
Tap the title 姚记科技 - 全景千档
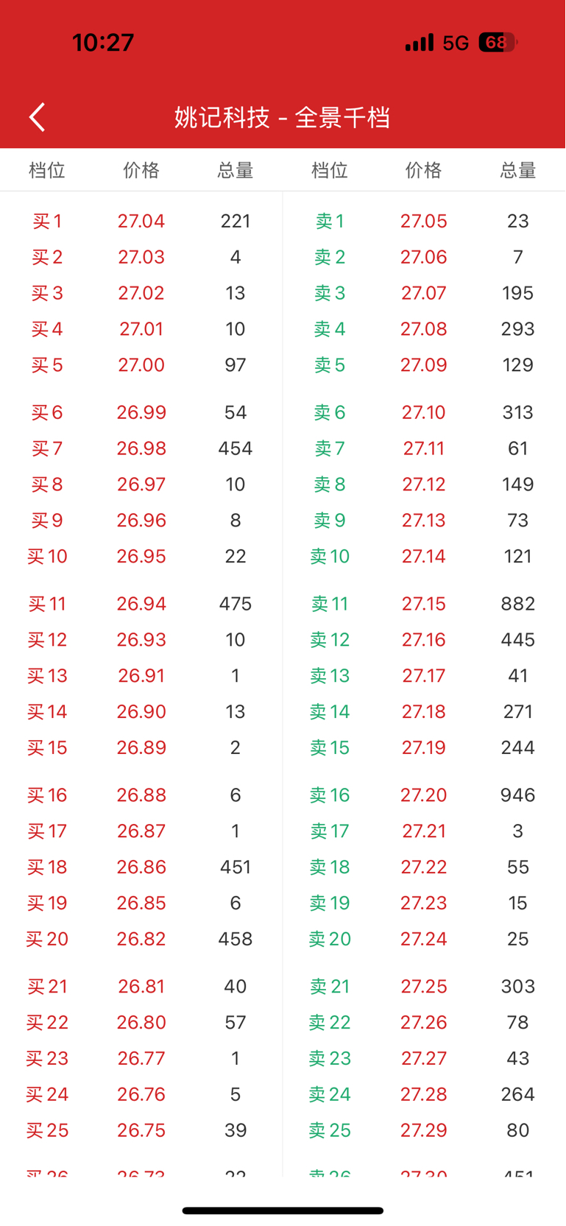(x=283, y=117)
